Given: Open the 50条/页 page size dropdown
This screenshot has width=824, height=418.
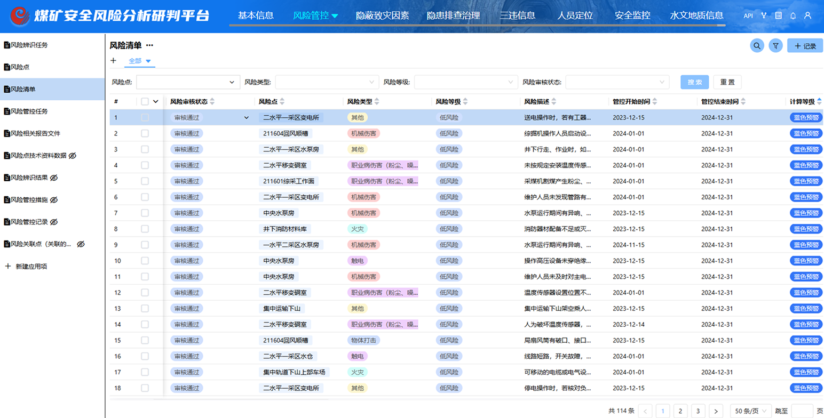Looking at the screenshot, I should (x=751, y=411).
